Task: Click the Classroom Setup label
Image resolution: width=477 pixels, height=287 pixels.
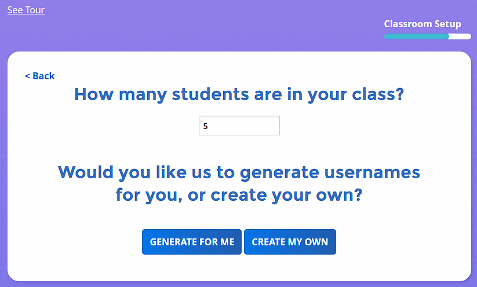Action: point(423,24)
